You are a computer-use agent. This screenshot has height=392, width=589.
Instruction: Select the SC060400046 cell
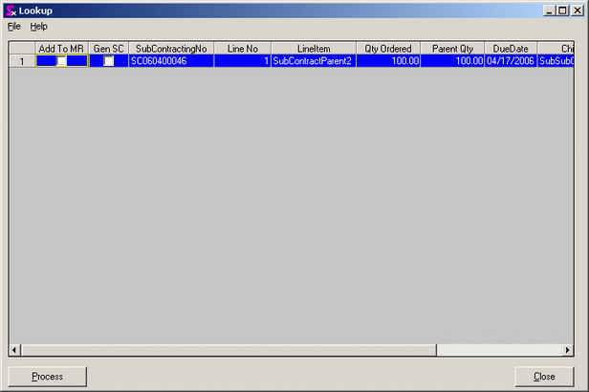171,61
